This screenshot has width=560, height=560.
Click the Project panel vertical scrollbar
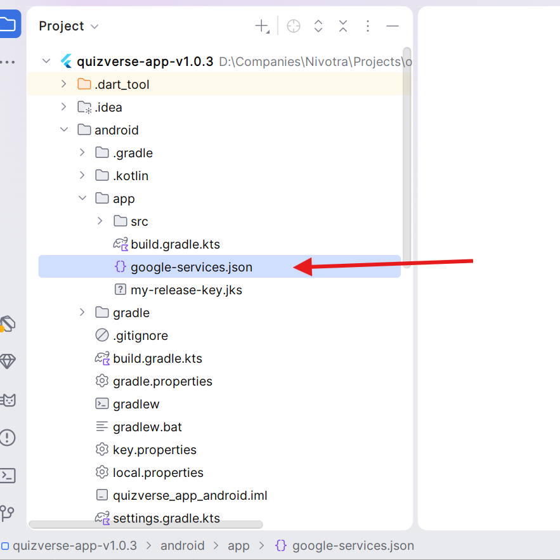pyautogui.click(x=407, y=157)
